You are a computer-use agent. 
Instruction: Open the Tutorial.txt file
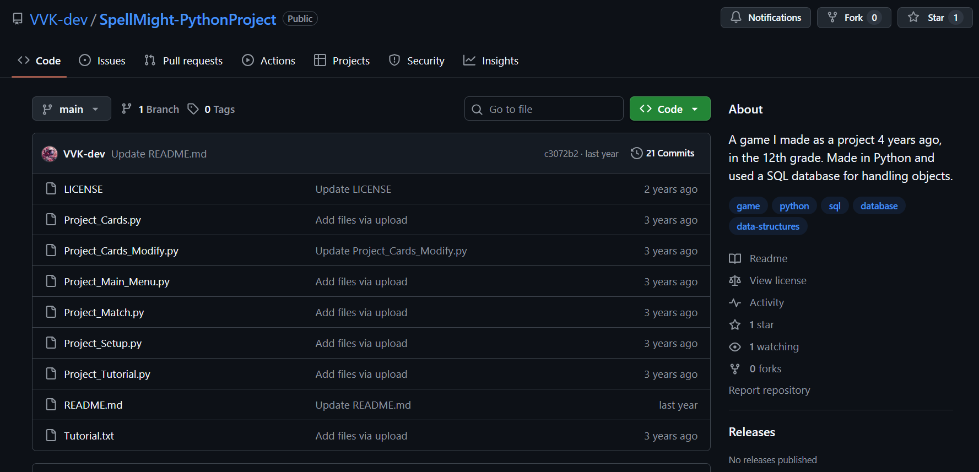[89, 436]
